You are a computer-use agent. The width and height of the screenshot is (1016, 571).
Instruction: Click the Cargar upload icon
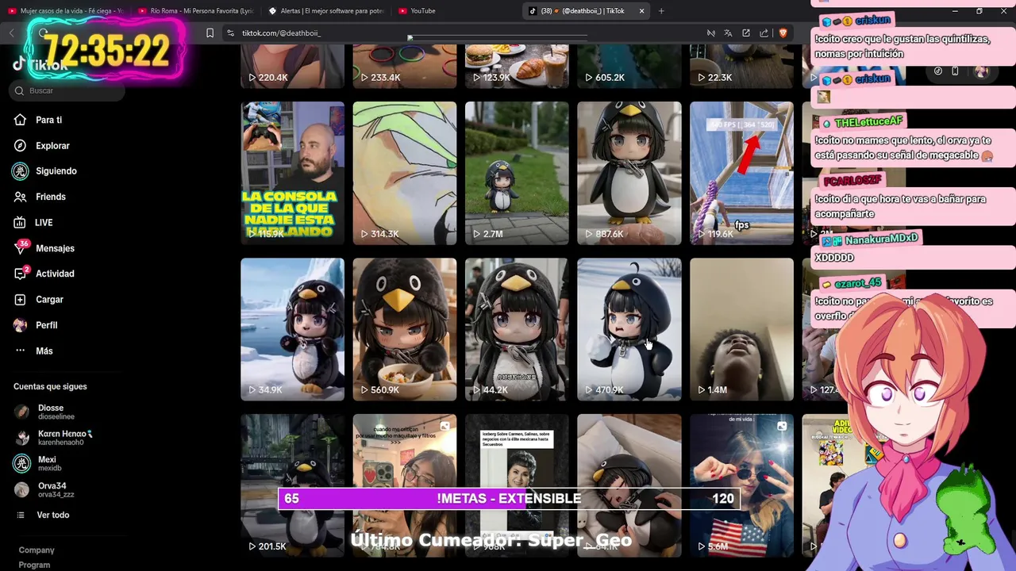(21, 300)
